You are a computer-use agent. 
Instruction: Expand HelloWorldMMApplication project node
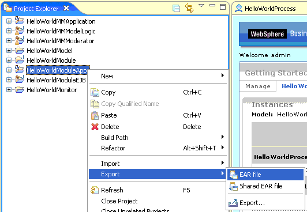click(x=9, y=21)
